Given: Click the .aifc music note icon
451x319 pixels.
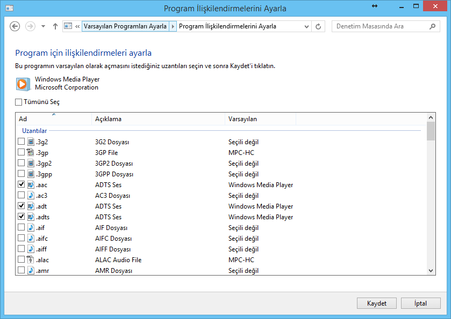Looking at the screenshot, I should click(x=31, y=238).
